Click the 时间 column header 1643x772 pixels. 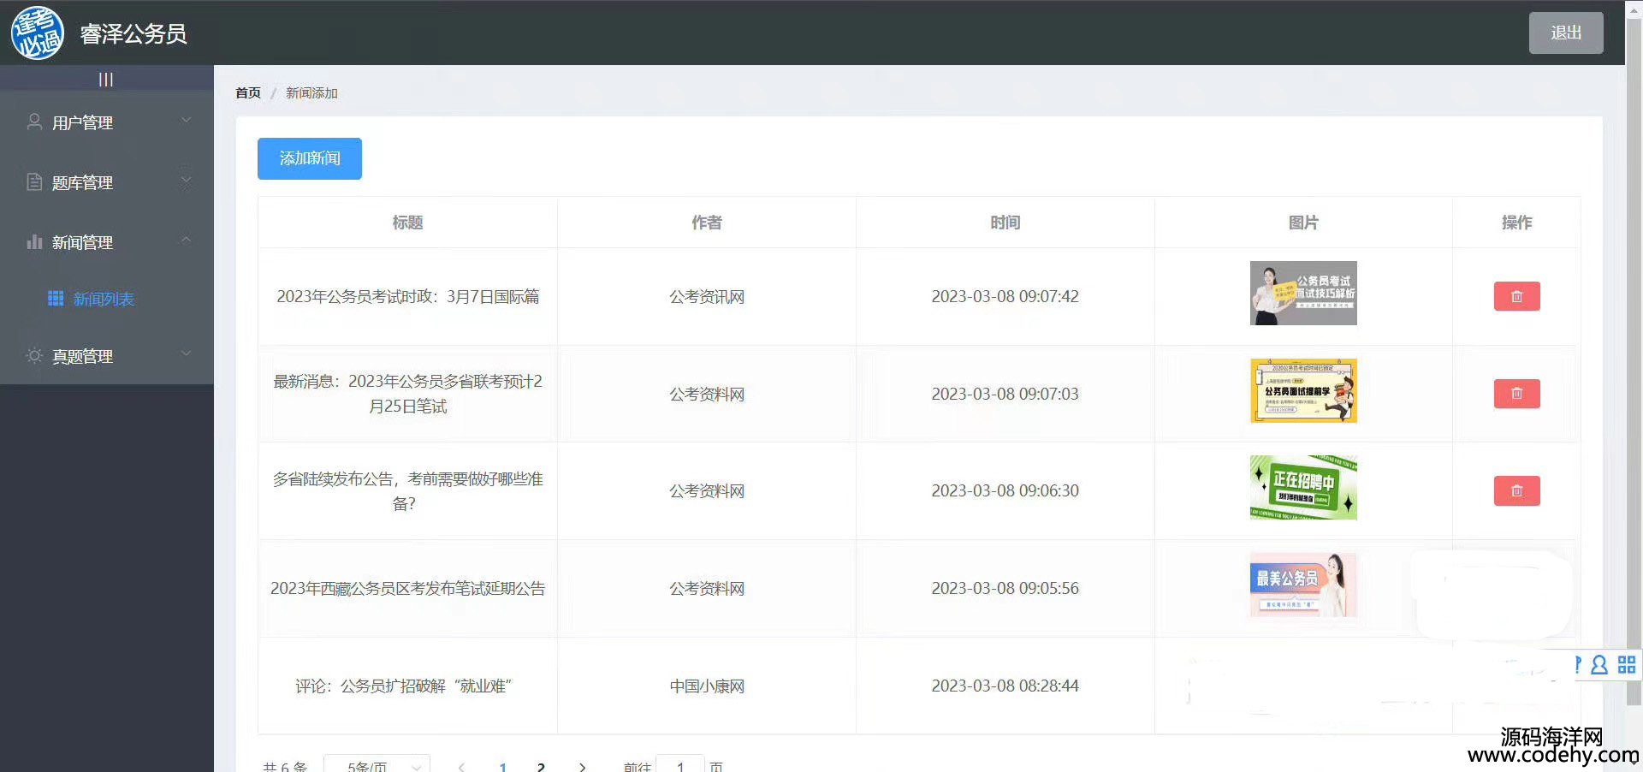coord(1005,223)
